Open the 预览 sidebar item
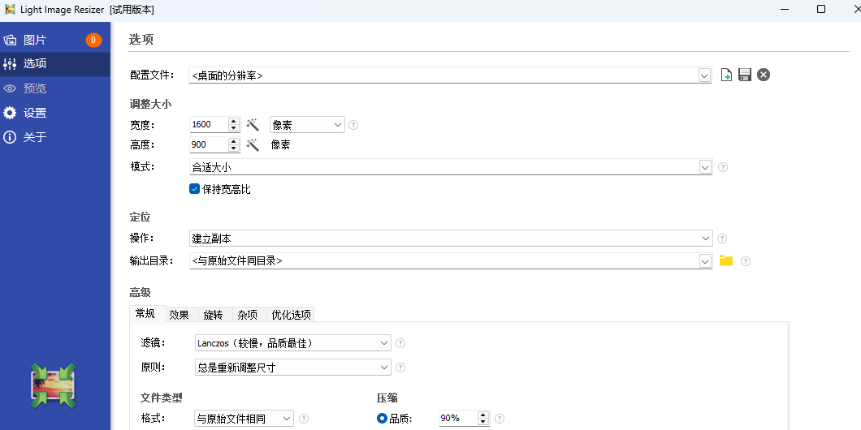 [55, 88]
